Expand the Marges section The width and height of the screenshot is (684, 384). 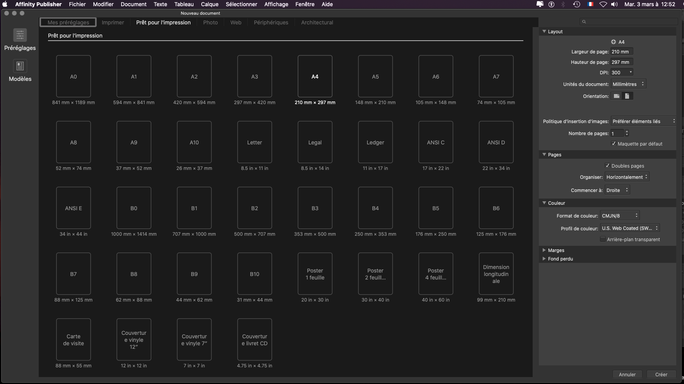(x=544, y=250)
